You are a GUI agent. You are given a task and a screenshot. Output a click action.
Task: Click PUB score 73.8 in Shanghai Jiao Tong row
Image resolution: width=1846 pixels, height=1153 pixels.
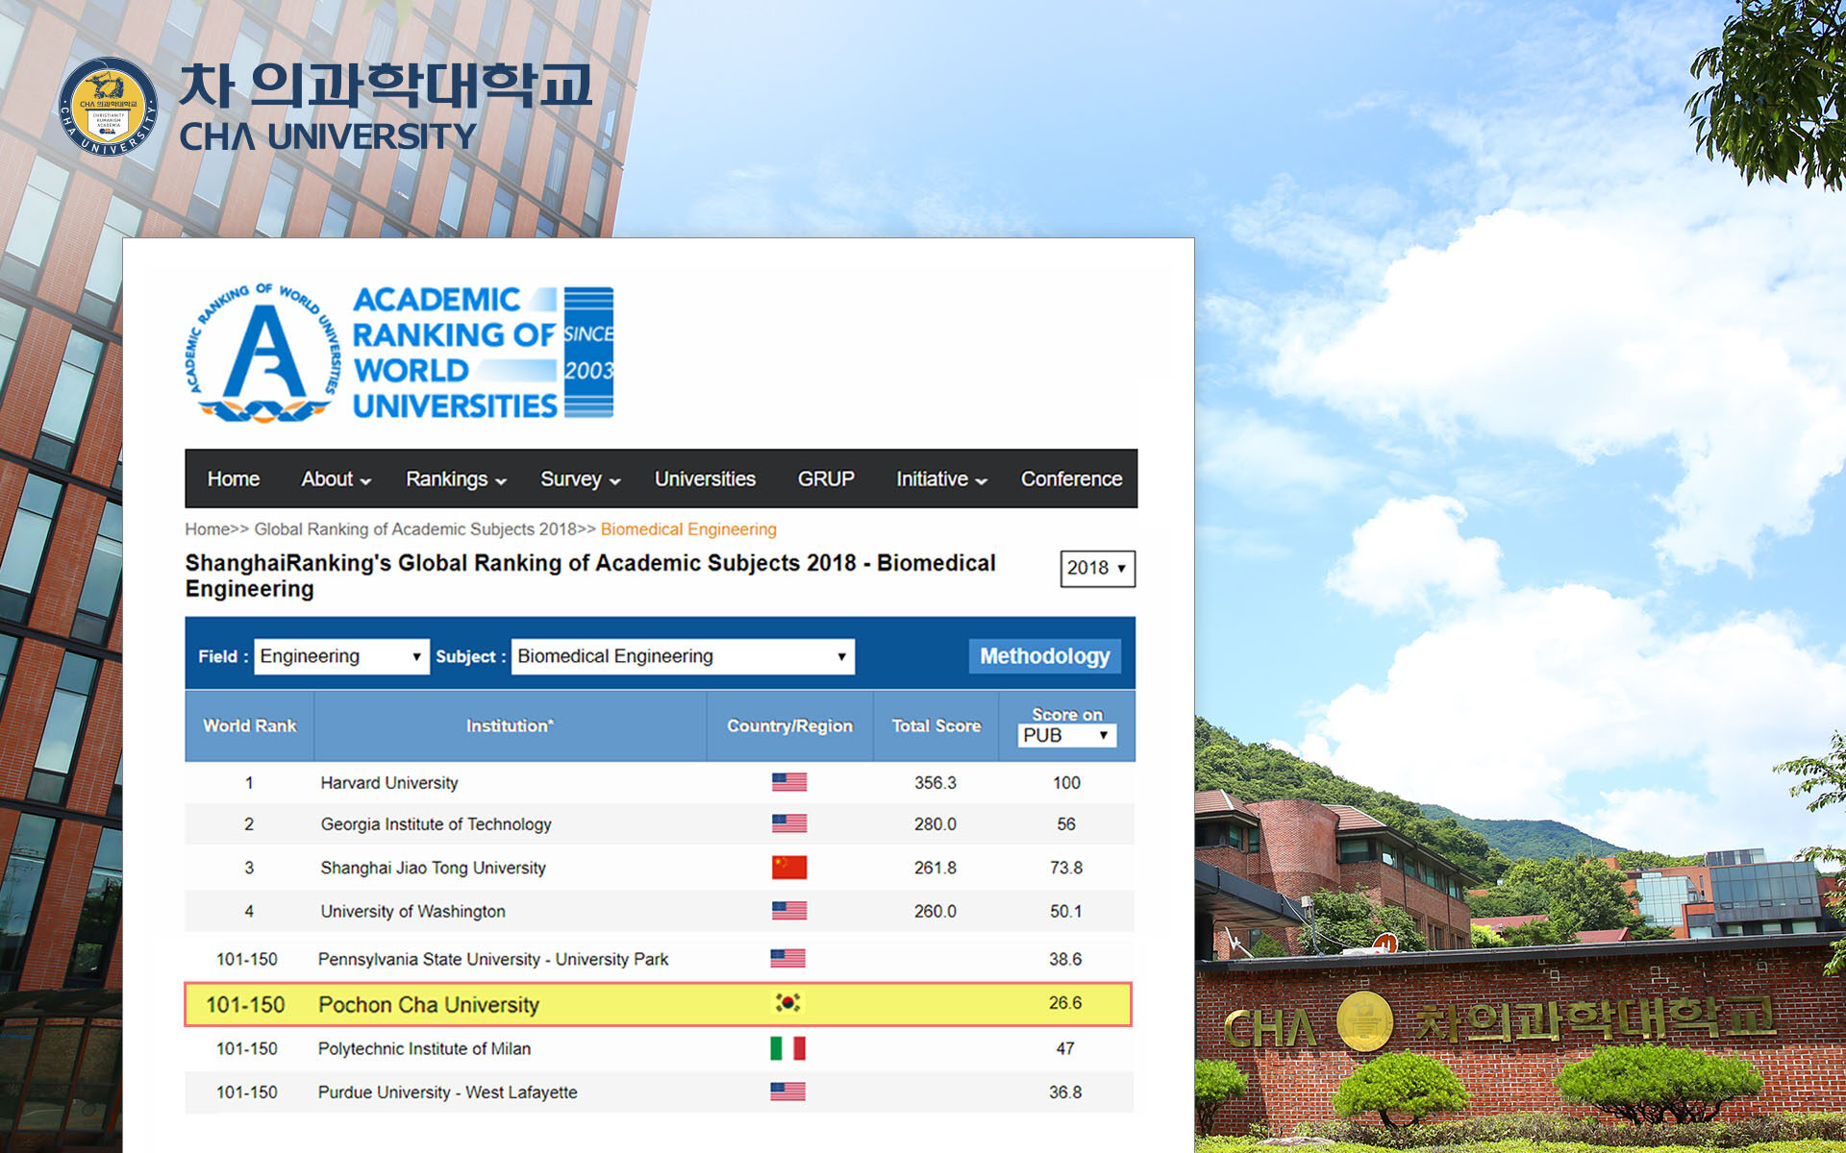tap(1066, 867)
